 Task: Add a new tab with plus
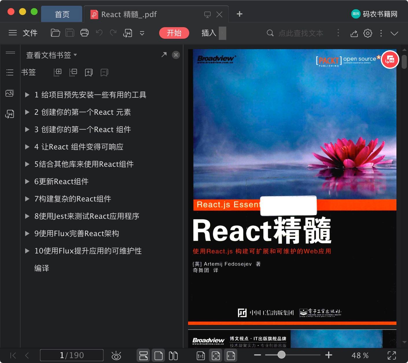click(x=240, y=14)
